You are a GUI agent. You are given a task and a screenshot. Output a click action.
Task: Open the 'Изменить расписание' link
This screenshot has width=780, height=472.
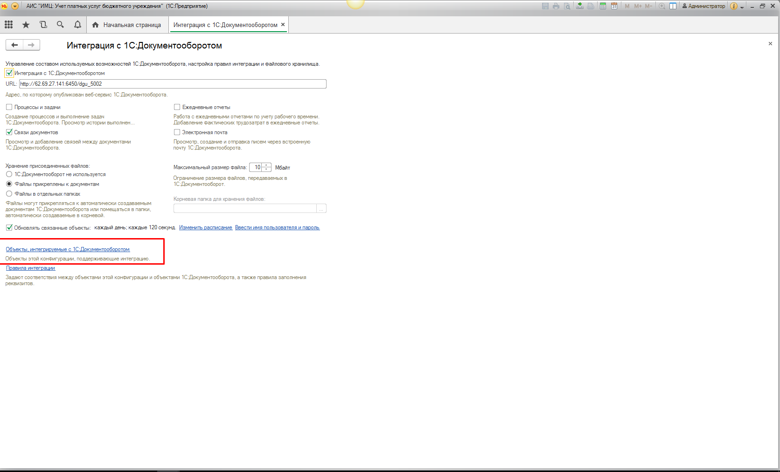[205, 227]
